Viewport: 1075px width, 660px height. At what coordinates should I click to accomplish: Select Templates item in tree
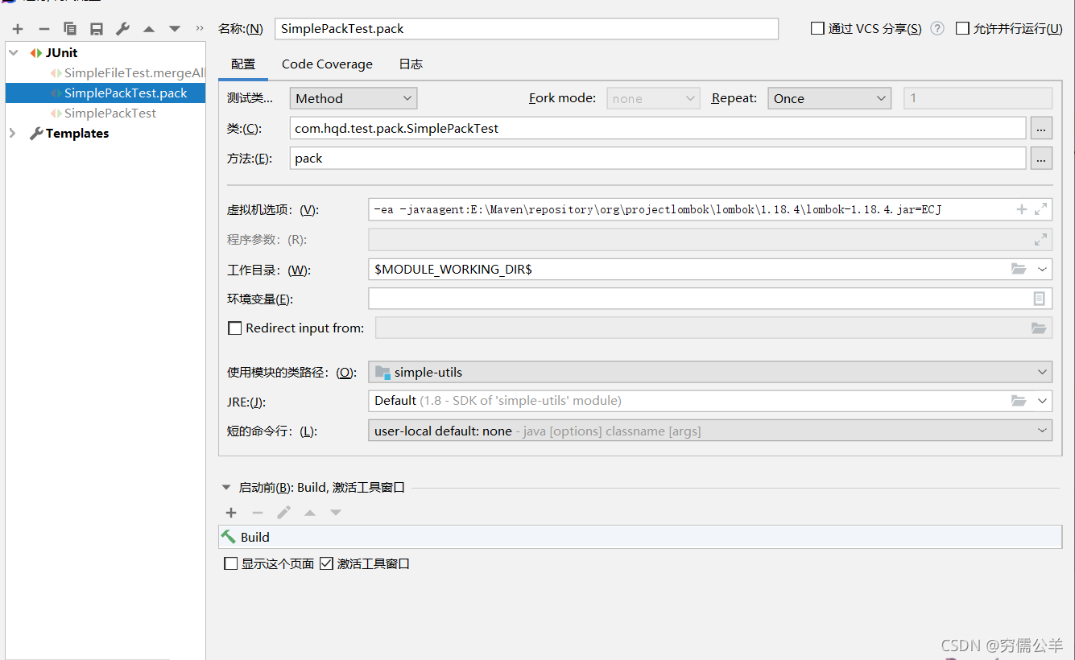click(x=77, y=134)
